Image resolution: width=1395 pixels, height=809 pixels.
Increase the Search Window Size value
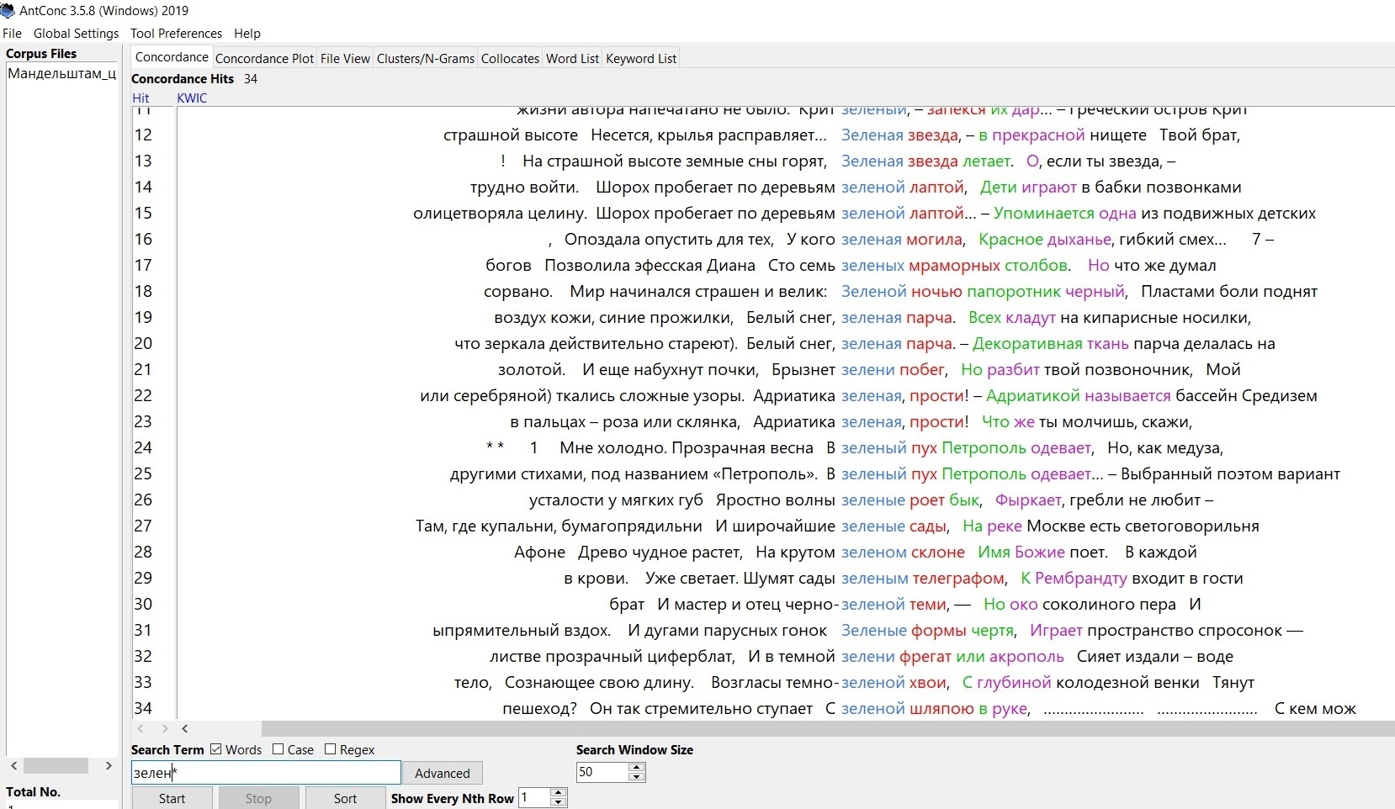coord(637,767)
